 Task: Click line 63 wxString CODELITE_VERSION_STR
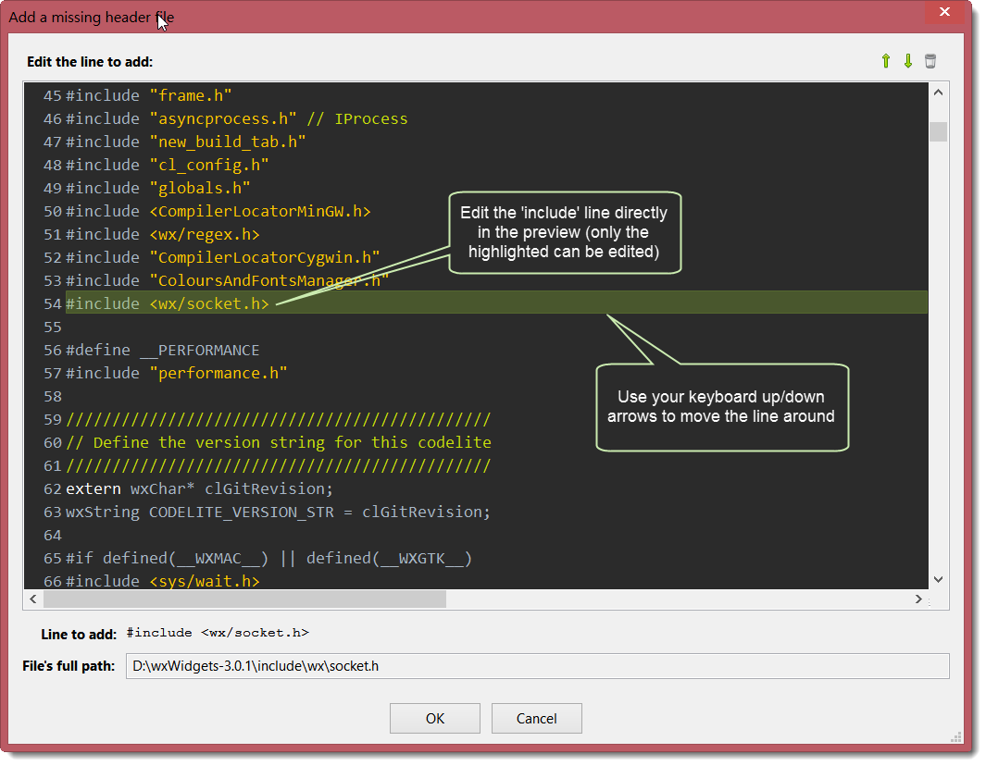(x=278, y=513)
